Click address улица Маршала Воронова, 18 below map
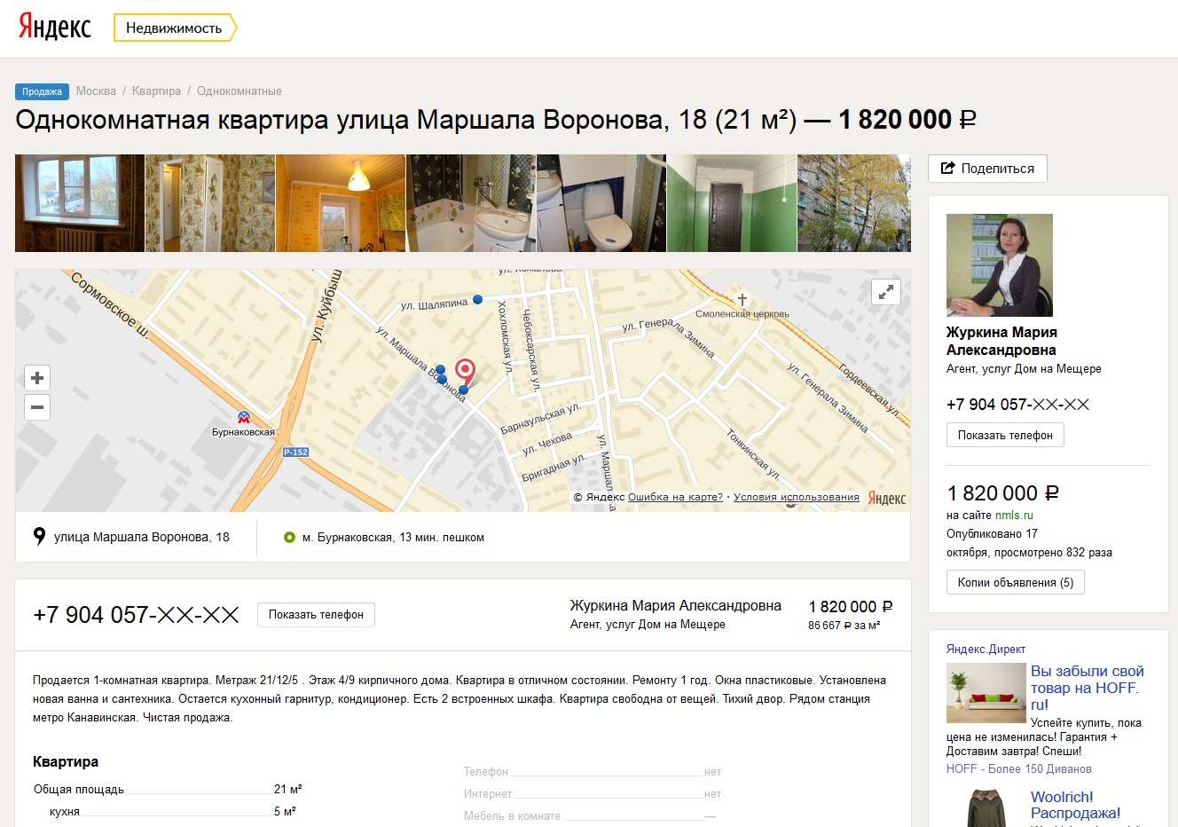Viewport: 1178px width, 827px height. point(142,537)
